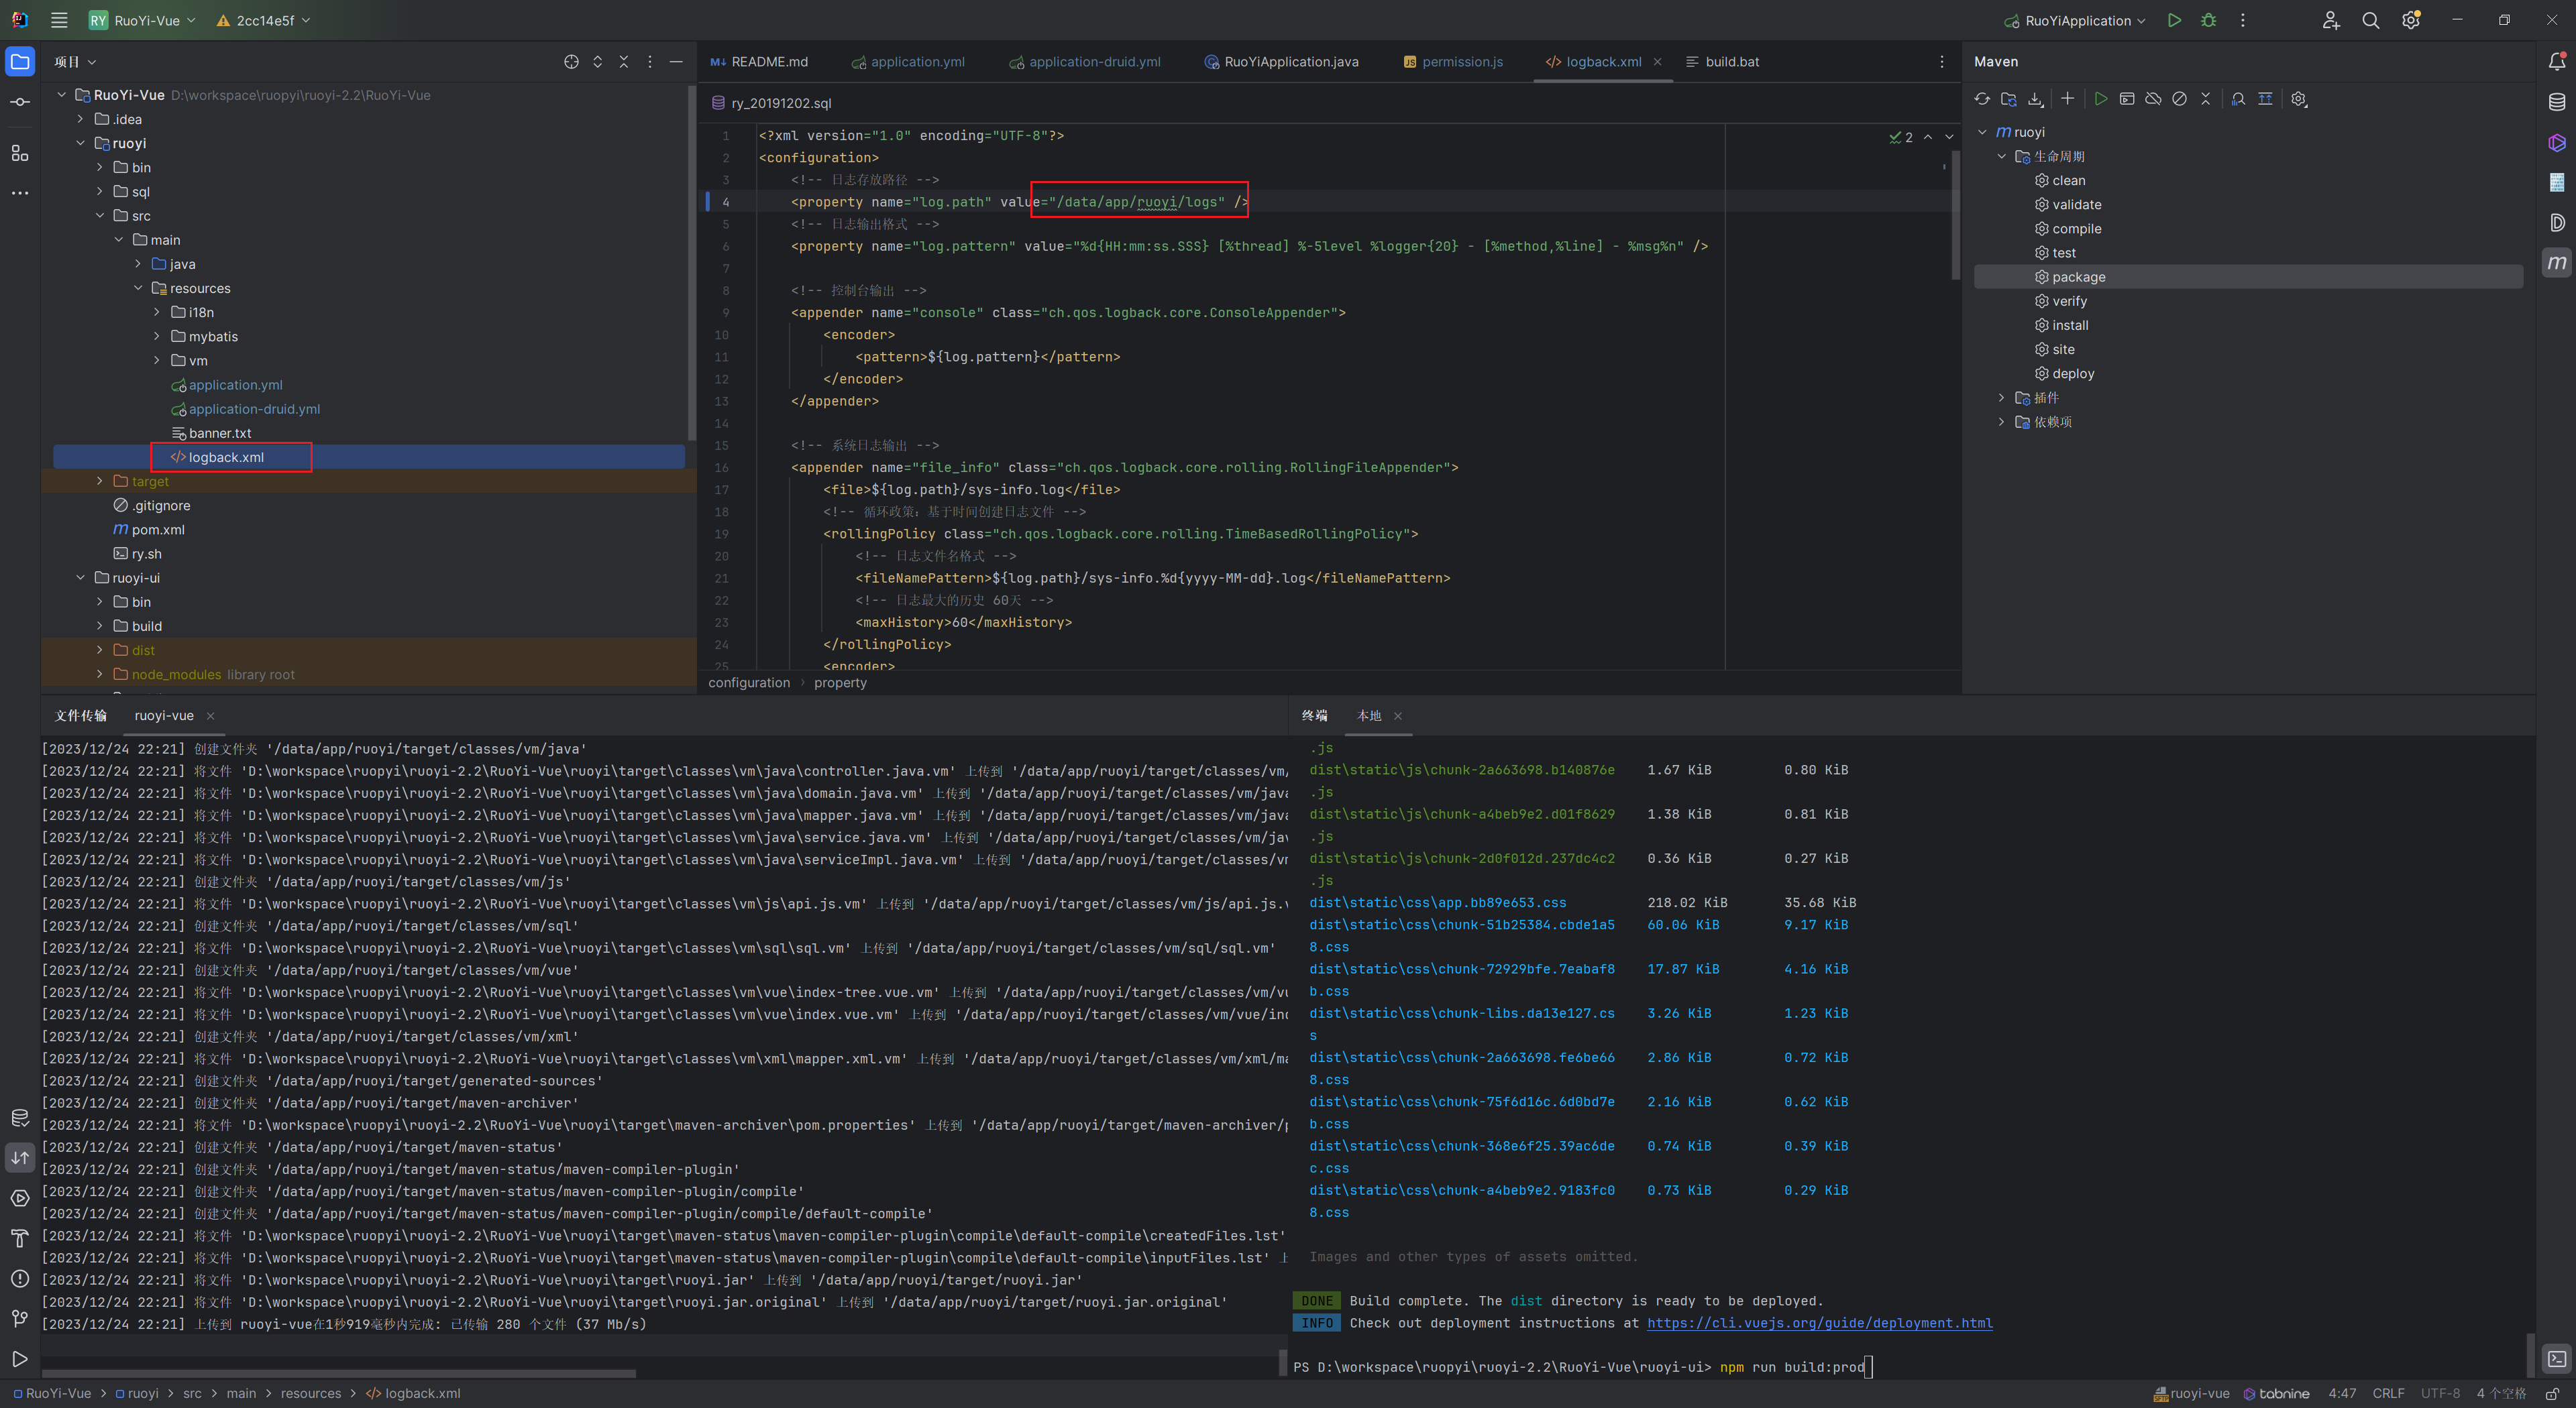Open File Transfer tool window icon
The height and width of the screenshot is (1408, 2576).
pos(20,1158)
